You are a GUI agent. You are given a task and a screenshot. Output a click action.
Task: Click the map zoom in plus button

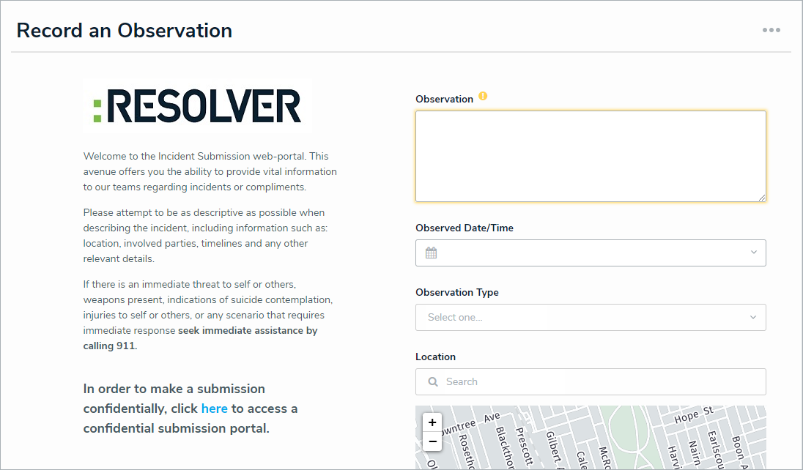pyautogui.click(x=432, y=422)
